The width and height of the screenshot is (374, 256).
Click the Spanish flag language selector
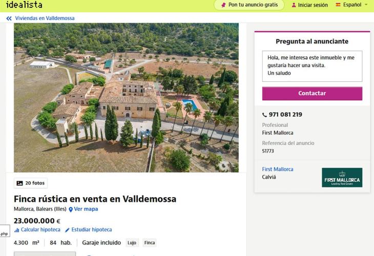tap(338, 5)
